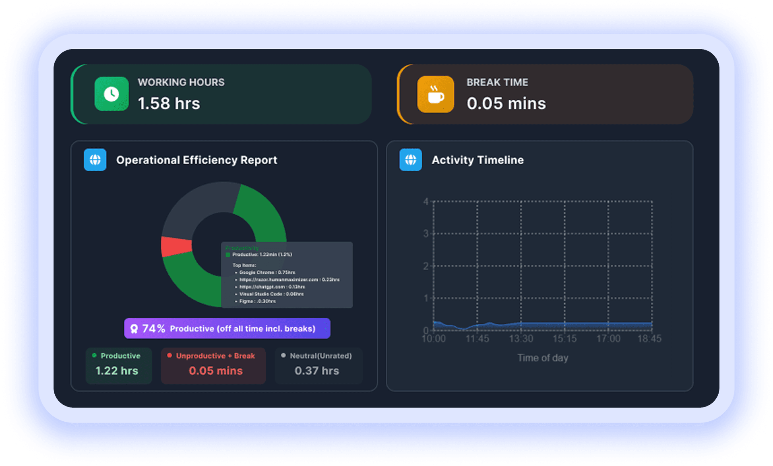Click the green dot next to Productive label
The width and height of the screenshot is (773, 466).
point(93,356)
